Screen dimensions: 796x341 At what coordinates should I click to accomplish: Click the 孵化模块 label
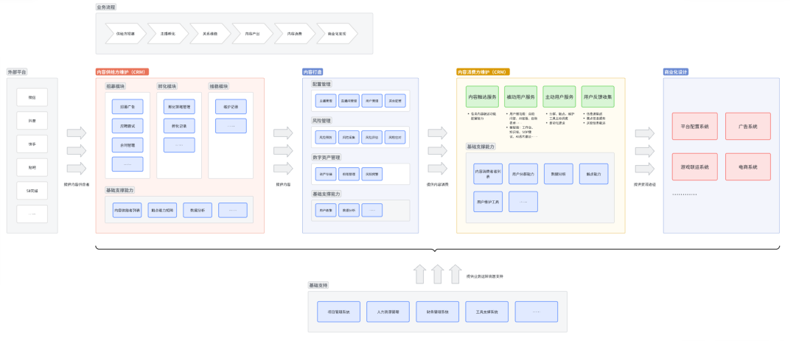[167, 86]
